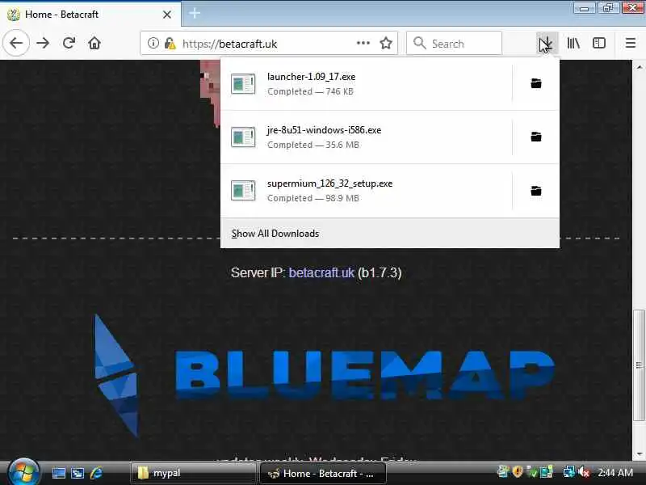Click file icon of supermium_126_32_setup.exe
The height and width of the screenshot is (485, 646).
243,191
